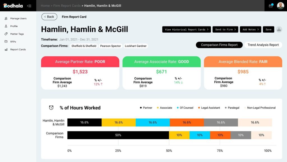This screenshot has width=287, height=162.
Task: Click the RFPs folder icon
Action: coord(6,41)
